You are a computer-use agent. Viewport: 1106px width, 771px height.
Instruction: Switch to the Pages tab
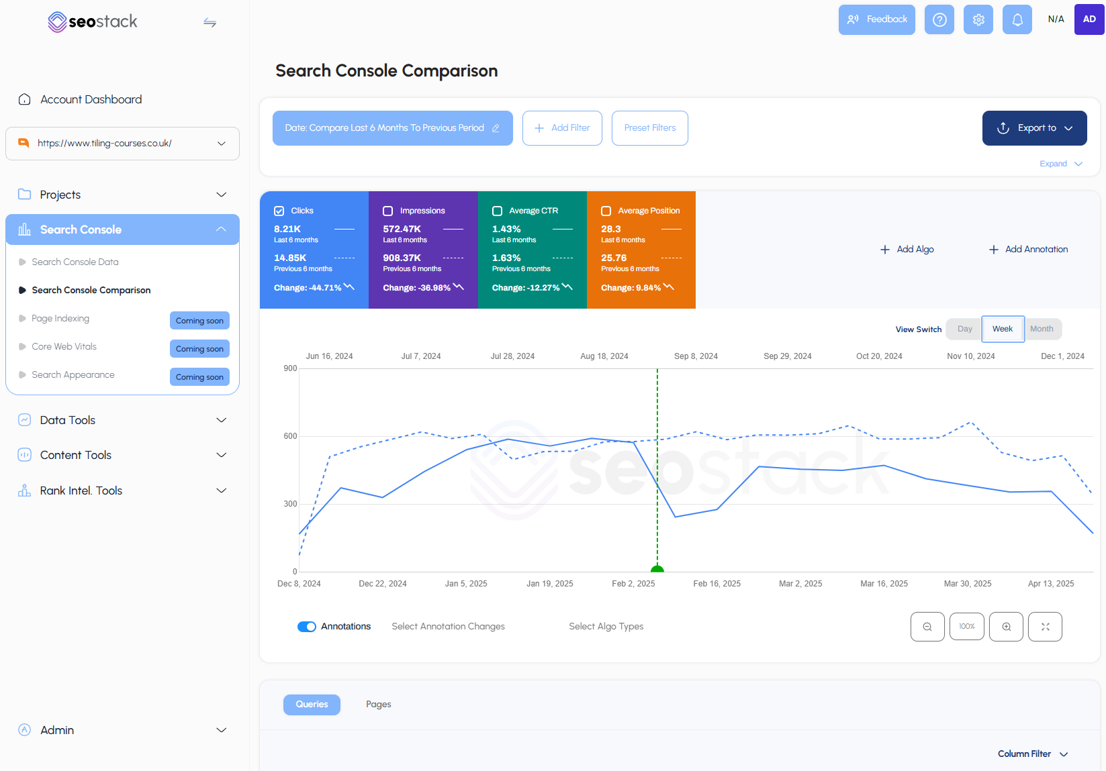pyautogui.click(x=378, y=704)
